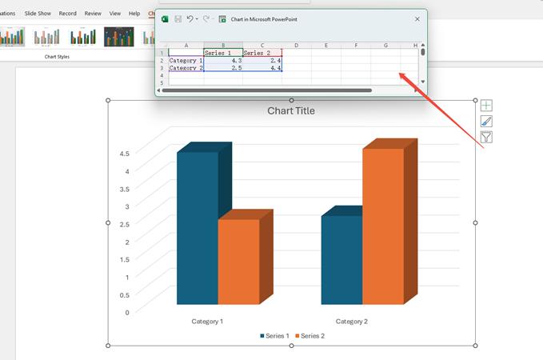Select cell C2 with value 2.4
This screenshot has height=360, width=543.
pyautogui.click(x=262, y=60)
